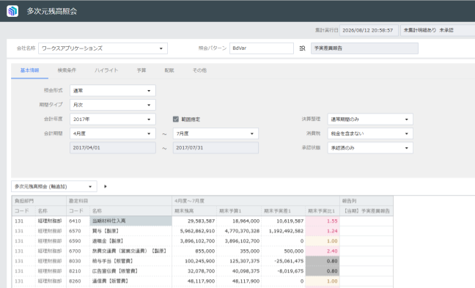Image resolution: width=475 pixels, height=288 pixels.
Task: Click the 1.24 ratio cell
Action: click(323, 231)
